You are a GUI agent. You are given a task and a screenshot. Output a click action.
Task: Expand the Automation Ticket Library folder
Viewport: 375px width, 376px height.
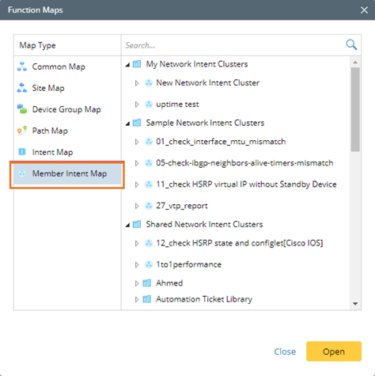point(137,299)
